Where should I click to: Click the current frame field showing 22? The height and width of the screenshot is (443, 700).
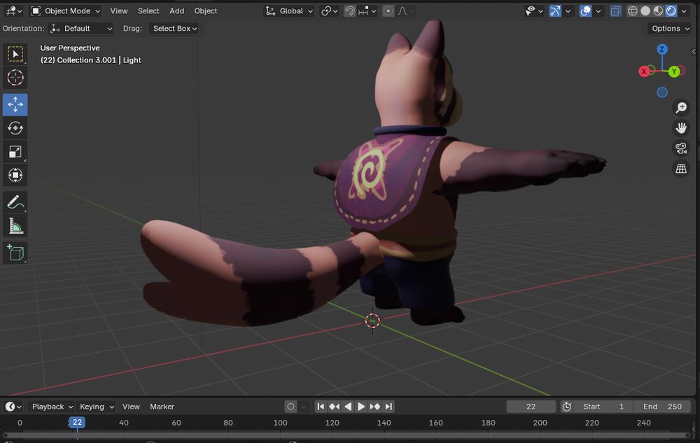coord(531,407)
